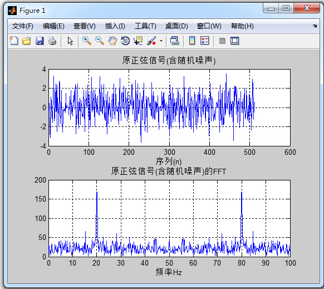This screenshot has height=289, width=324.
Task: Insert a legend from the toolbar
Action: (x=205, y=41)
